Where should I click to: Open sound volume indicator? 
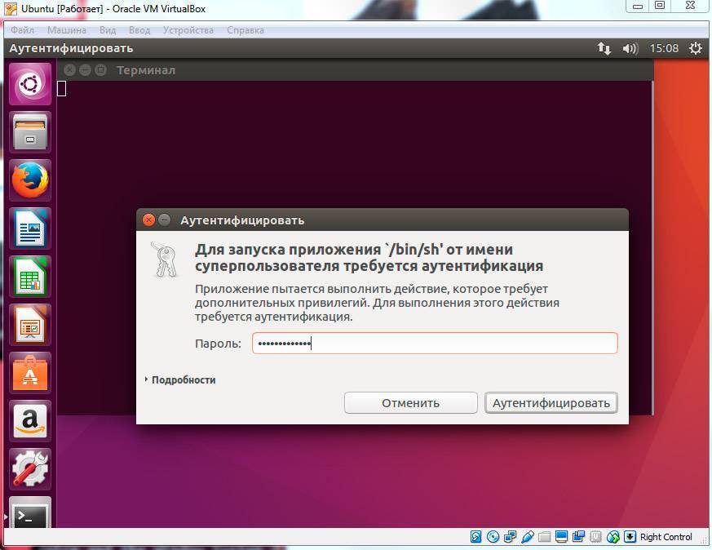[x=630, y=48]
